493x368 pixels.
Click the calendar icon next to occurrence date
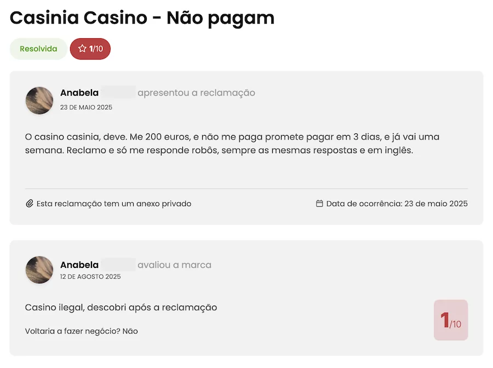tap(320, 203)
